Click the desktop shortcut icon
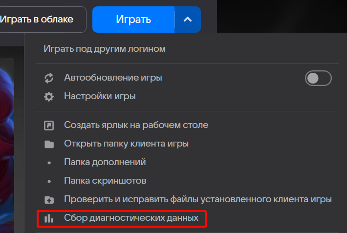The width and height of the screenshot is (347, 233). coord(49,126)
